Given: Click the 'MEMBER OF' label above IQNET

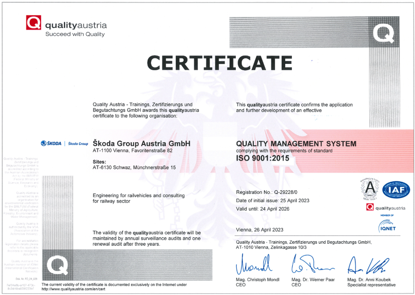Looking at the screenshot, I should [x=387, y=215].
